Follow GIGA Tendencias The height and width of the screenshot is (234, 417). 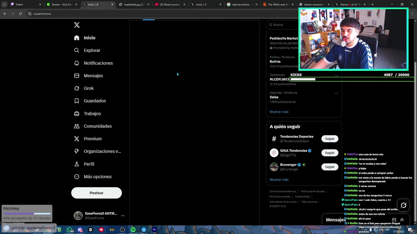(330, 153)
